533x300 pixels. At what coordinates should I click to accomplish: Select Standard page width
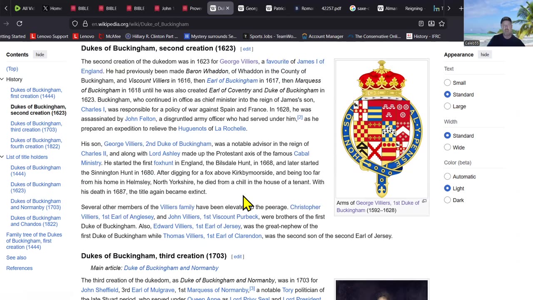tap(447, 136)
